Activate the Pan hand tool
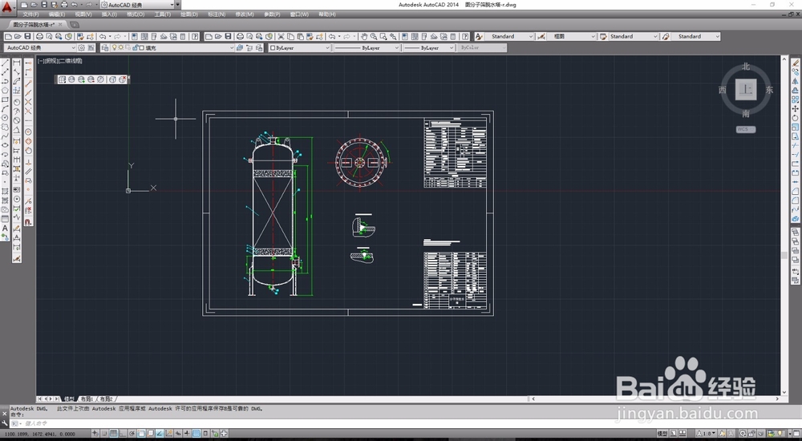This screenshot has height=441, width=802. pyautogui.click(x=364, y=36)
